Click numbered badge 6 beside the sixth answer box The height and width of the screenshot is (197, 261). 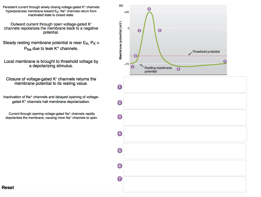pyautogui.click(x=119, y=166)
